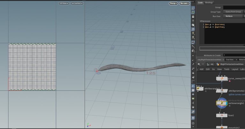Click the Group input field
This screenshot has width=245, height=129.
point(234,7)
